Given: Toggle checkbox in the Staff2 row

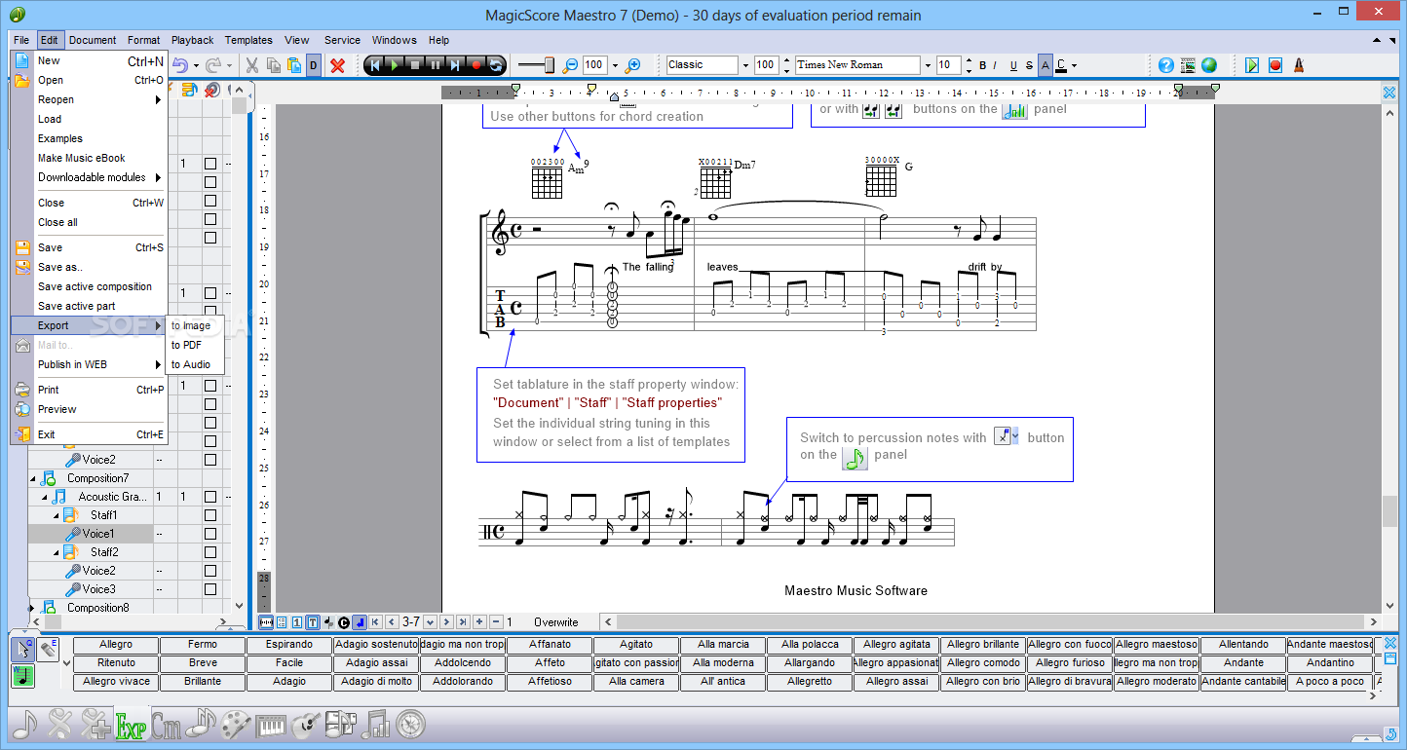Looking at the screenshot, I should click(x=209, y=552).
